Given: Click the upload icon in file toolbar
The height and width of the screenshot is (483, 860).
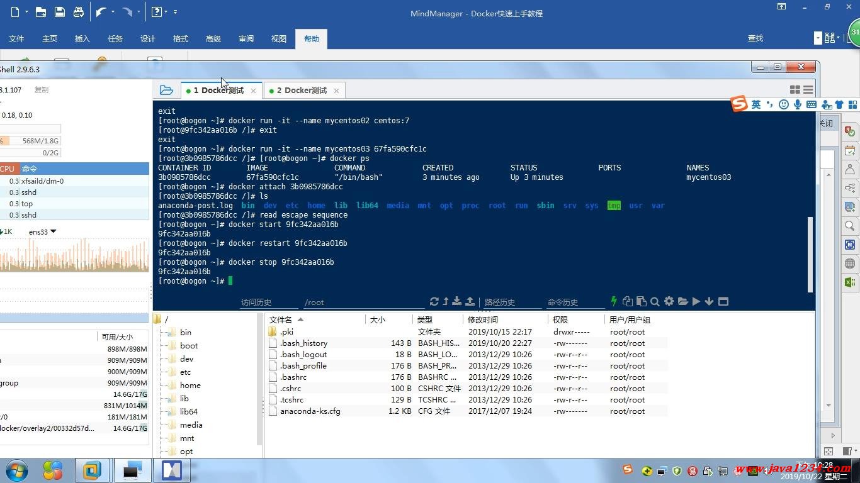Looking at the screenshot, I should click(470, 302).
